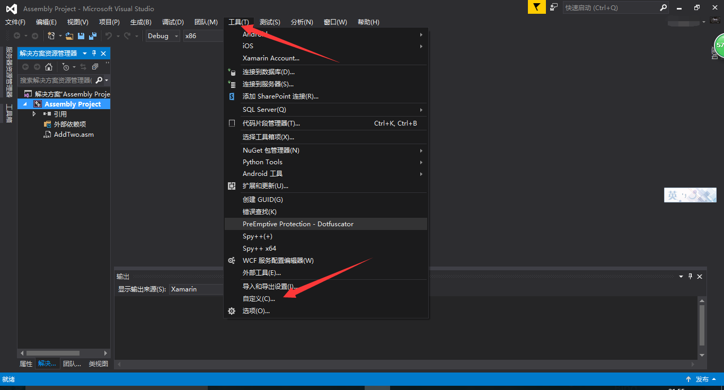The image size is (724, 390).
Task: Select the Home icon in Solution Explorer
Action: [x=49, y=67]
